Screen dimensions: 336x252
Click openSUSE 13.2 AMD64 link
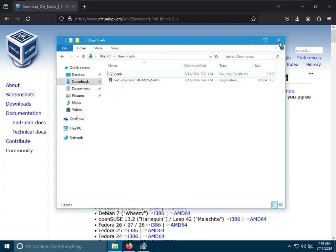tap(258, 219)
